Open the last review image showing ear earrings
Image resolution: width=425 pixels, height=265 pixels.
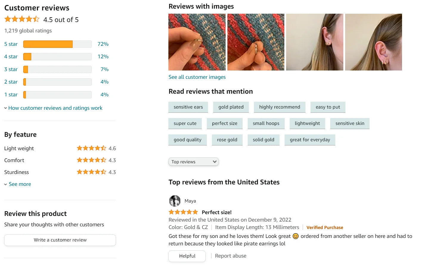click(373, 42)
